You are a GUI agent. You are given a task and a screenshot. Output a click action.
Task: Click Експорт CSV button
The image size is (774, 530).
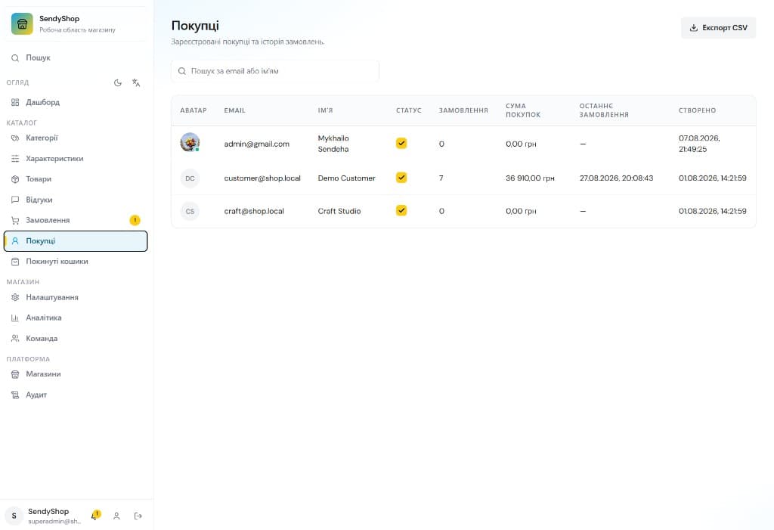(x=718, y=28)
